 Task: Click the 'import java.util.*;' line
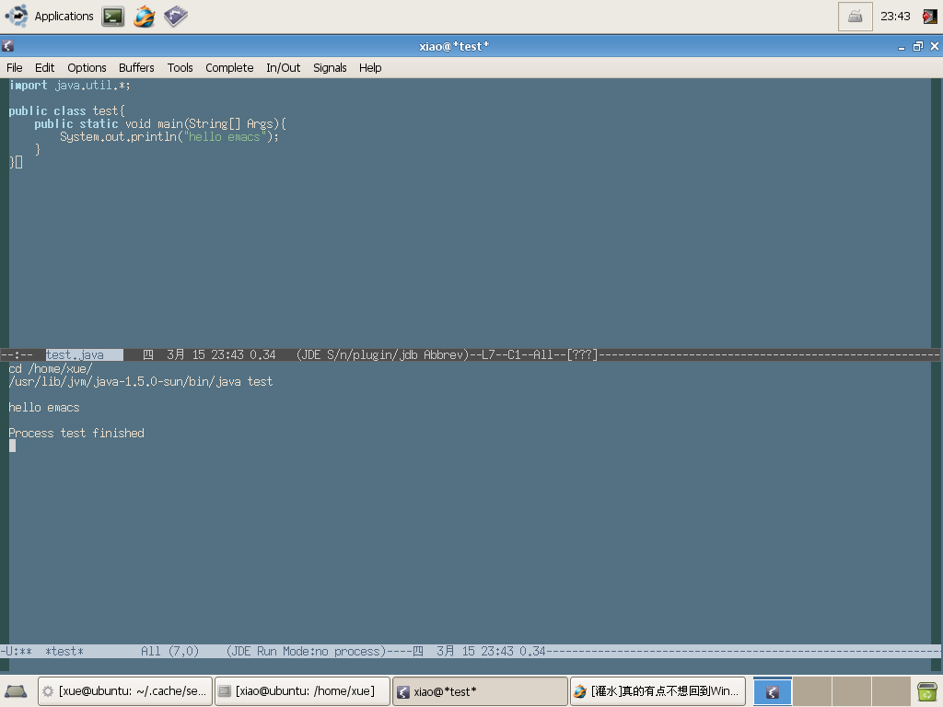point(69,86)
